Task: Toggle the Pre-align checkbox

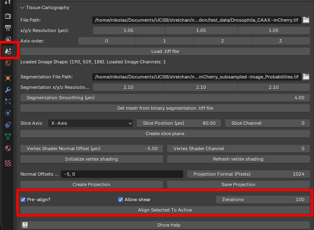Action: point(23,200)
